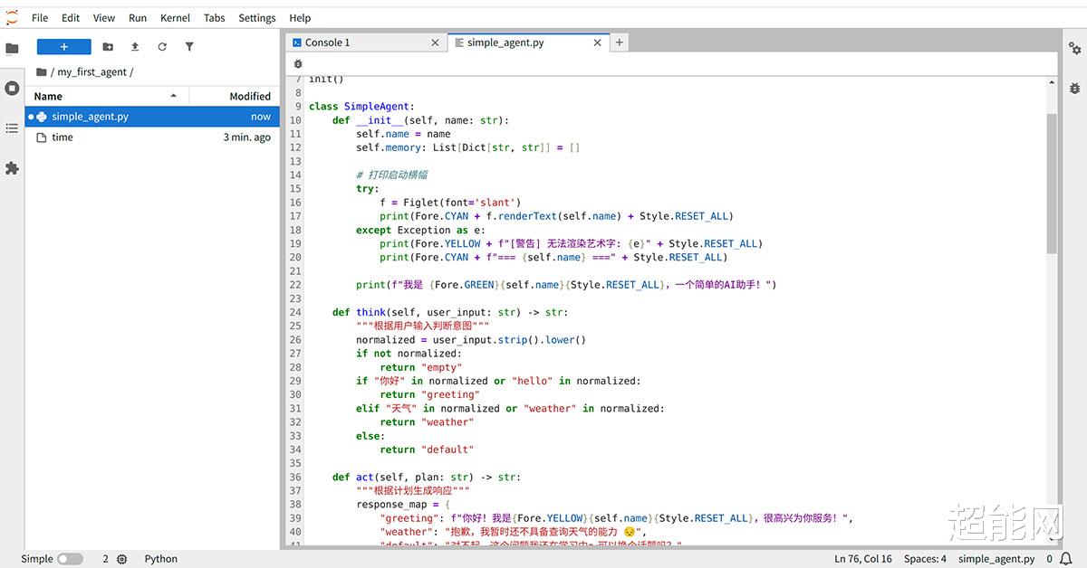Open the property inspector gears icon

tap(1074, 49)
